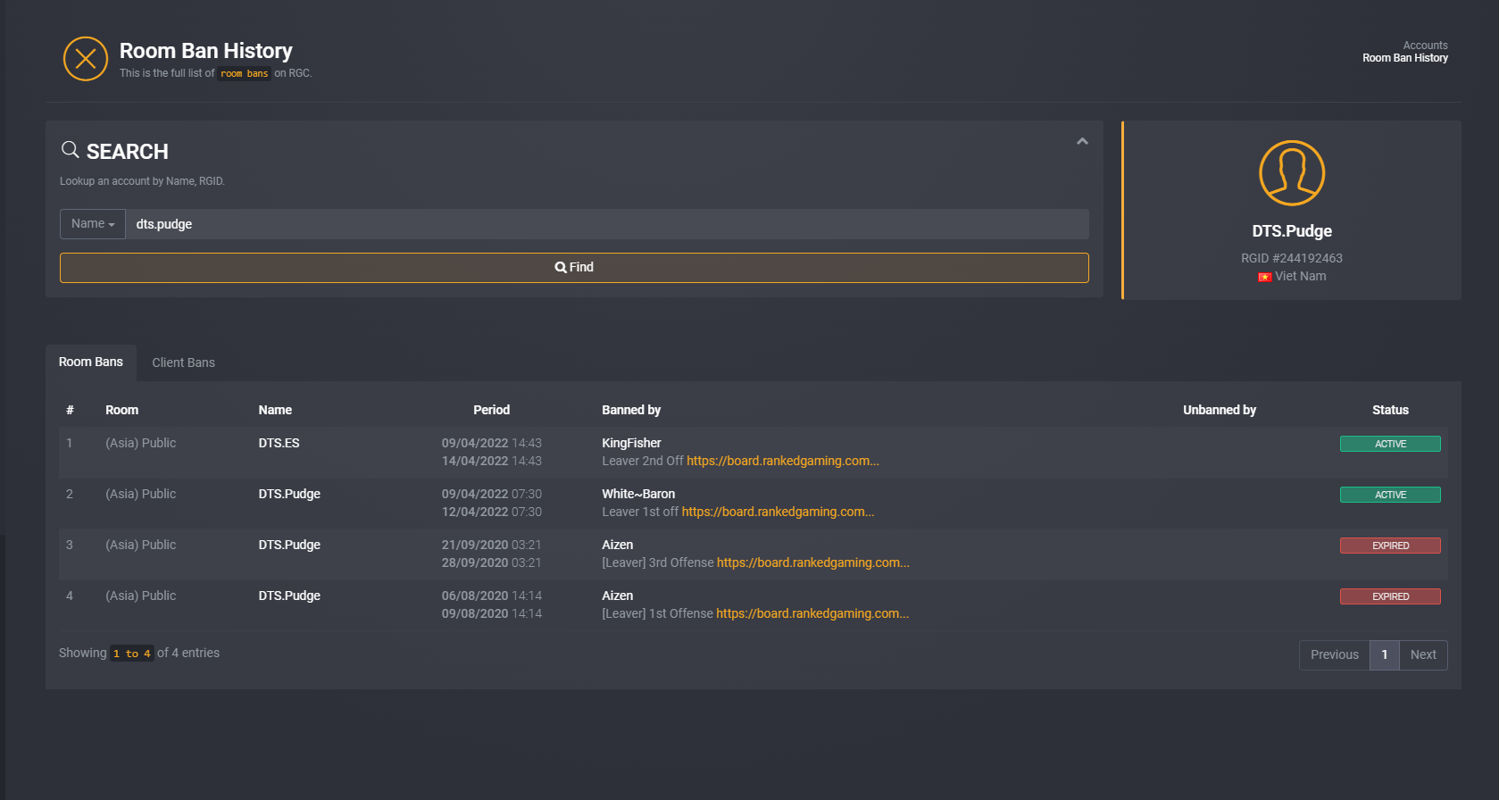Click banner name KingFisher
The image size is (1499, 800).
[x=631, y=443]
